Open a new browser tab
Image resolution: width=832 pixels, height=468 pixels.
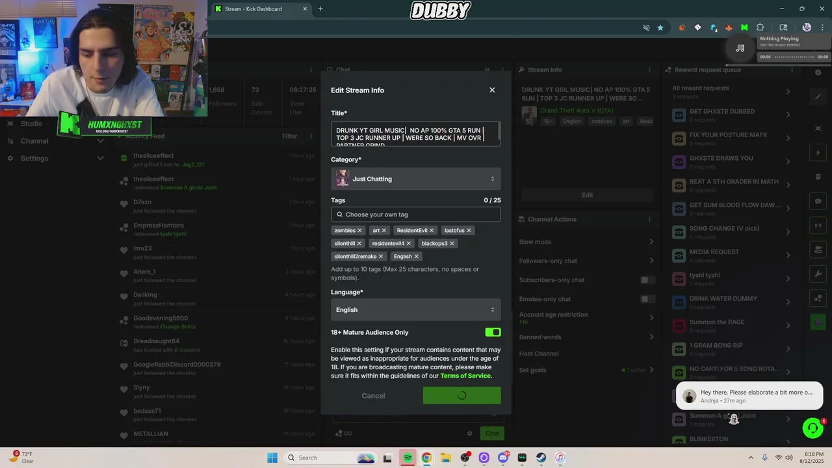[320, 8]
